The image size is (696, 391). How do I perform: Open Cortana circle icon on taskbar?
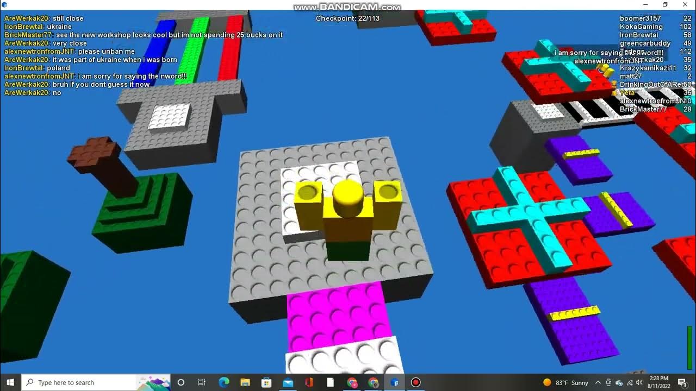coord(181,382)
